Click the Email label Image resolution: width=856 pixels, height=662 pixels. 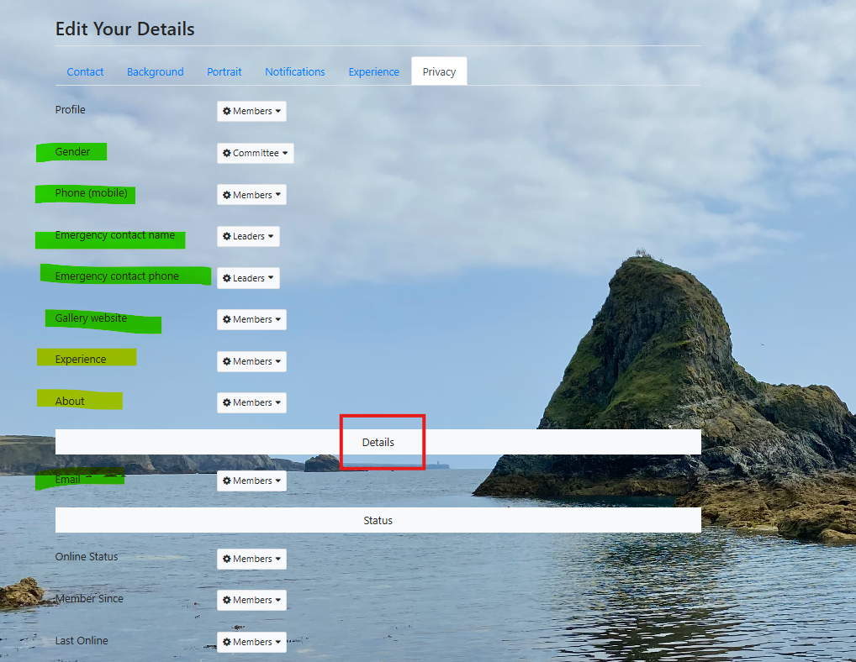68,480
